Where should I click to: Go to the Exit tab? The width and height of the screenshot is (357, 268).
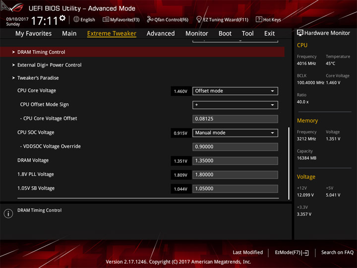point(269,34)
